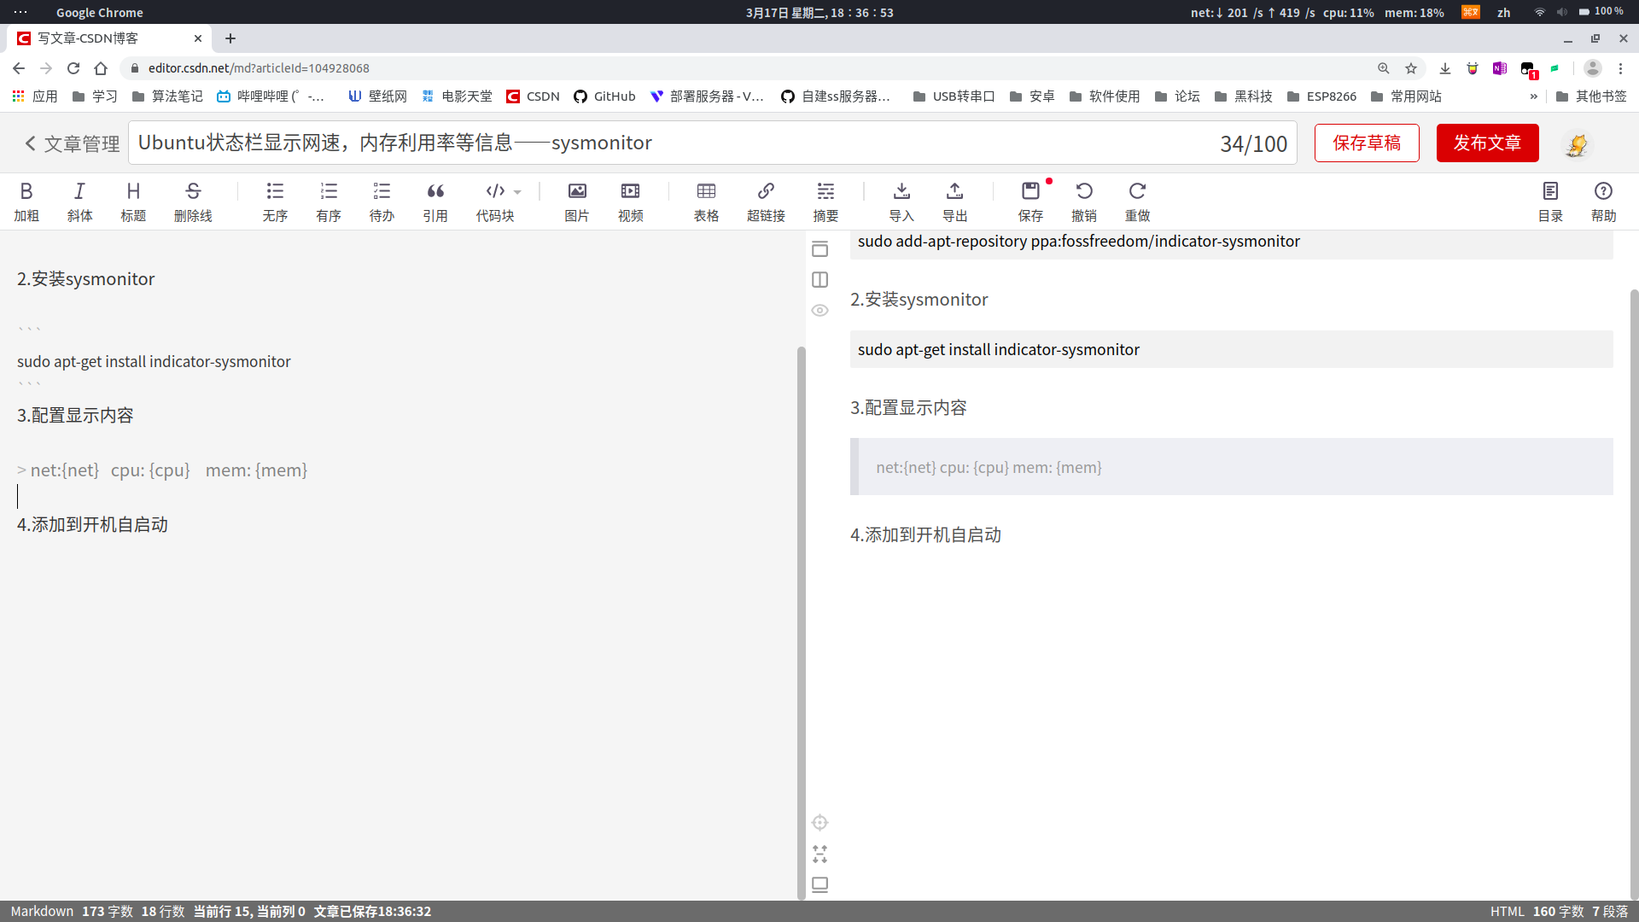
Task: Insert a video using the 视频 icon
Action: point(630,201)
